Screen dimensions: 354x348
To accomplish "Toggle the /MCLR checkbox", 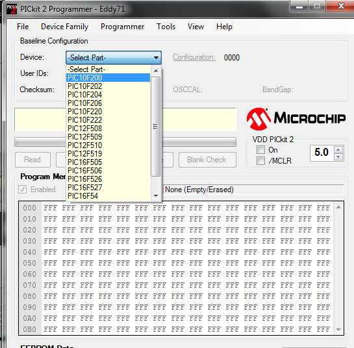I will [x=260, y=160].
